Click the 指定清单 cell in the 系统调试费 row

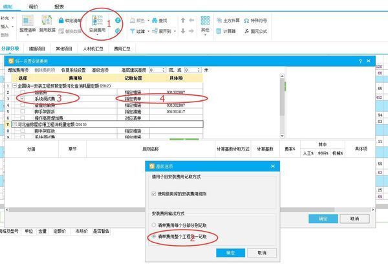(x=133, y=98)
